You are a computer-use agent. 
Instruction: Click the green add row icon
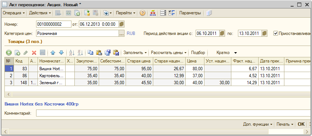[x=9, y=53]
